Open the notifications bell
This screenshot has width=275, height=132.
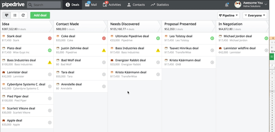[x=227, y=5]
